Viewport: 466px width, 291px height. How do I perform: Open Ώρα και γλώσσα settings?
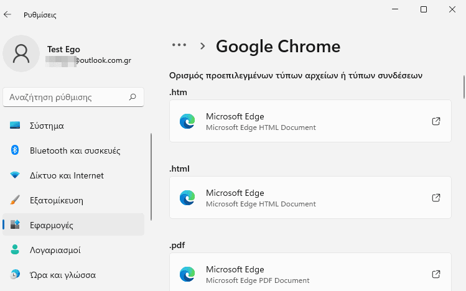click(73, 275)
